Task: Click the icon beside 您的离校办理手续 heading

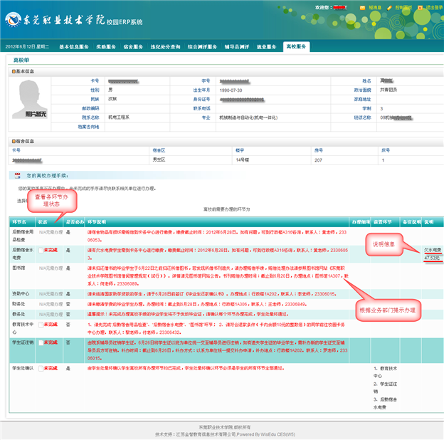Action: (x=18, y=174)
